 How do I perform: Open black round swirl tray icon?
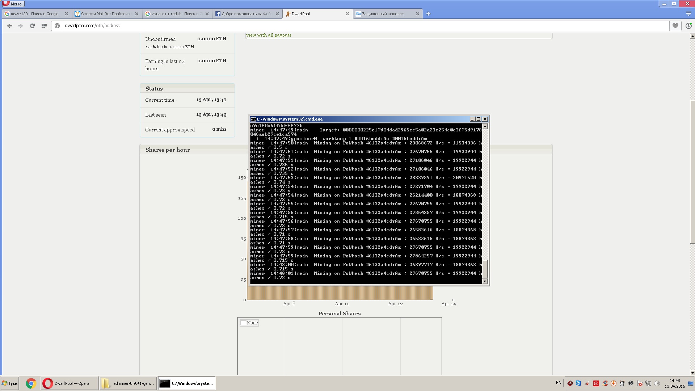click(x=631, y=383)
